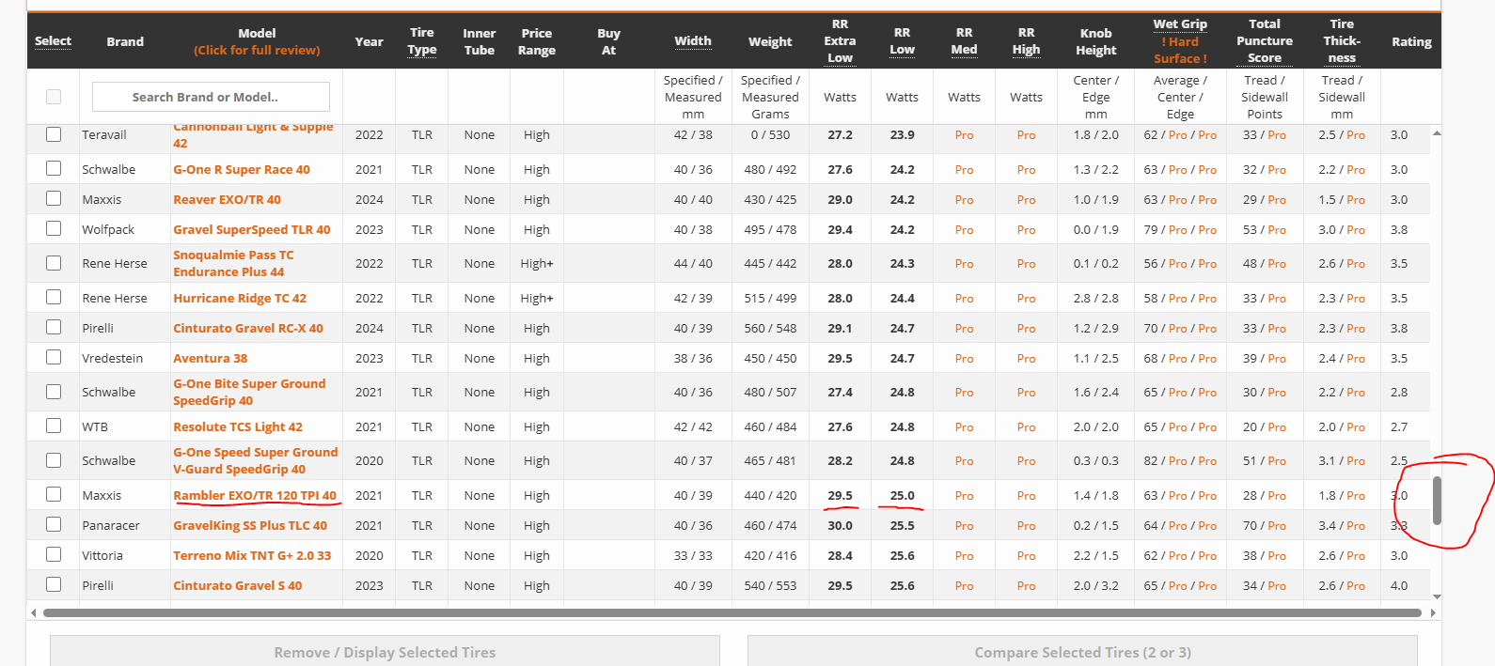Click Remove / Display Selected Tires button
1495x666 pixels.
385,652
